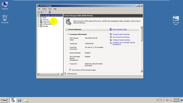
Task: Click tree pane scroll left arrow
Action: point(38,74)
